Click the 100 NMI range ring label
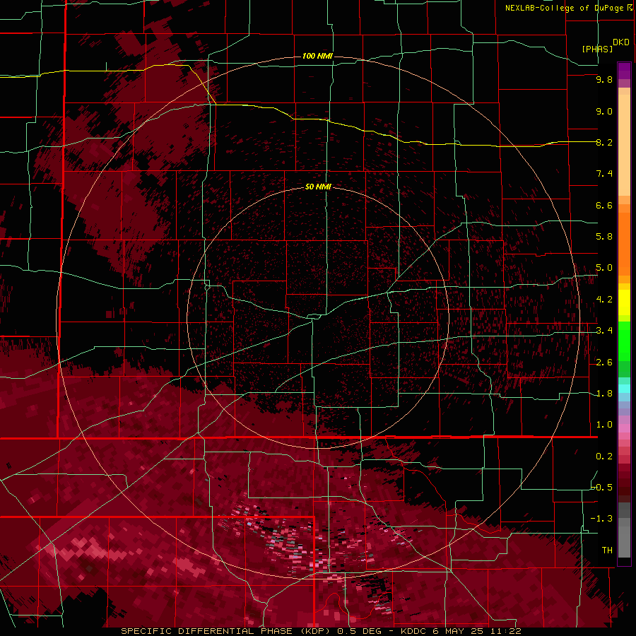This screenshot has width=636, height=636. point(317,56)
